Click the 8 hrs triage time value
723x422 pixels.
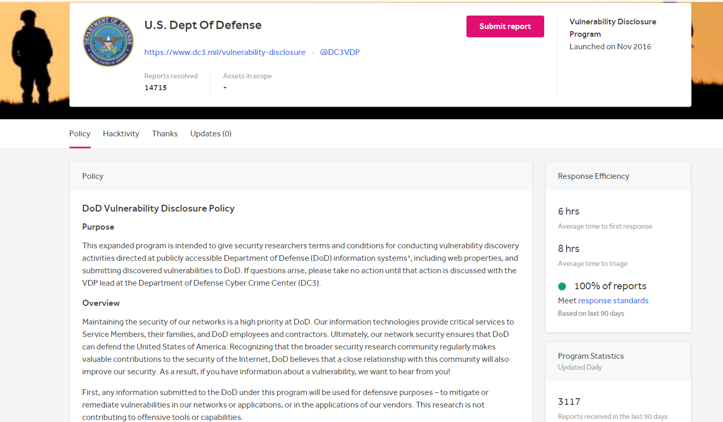coord(569,249)
